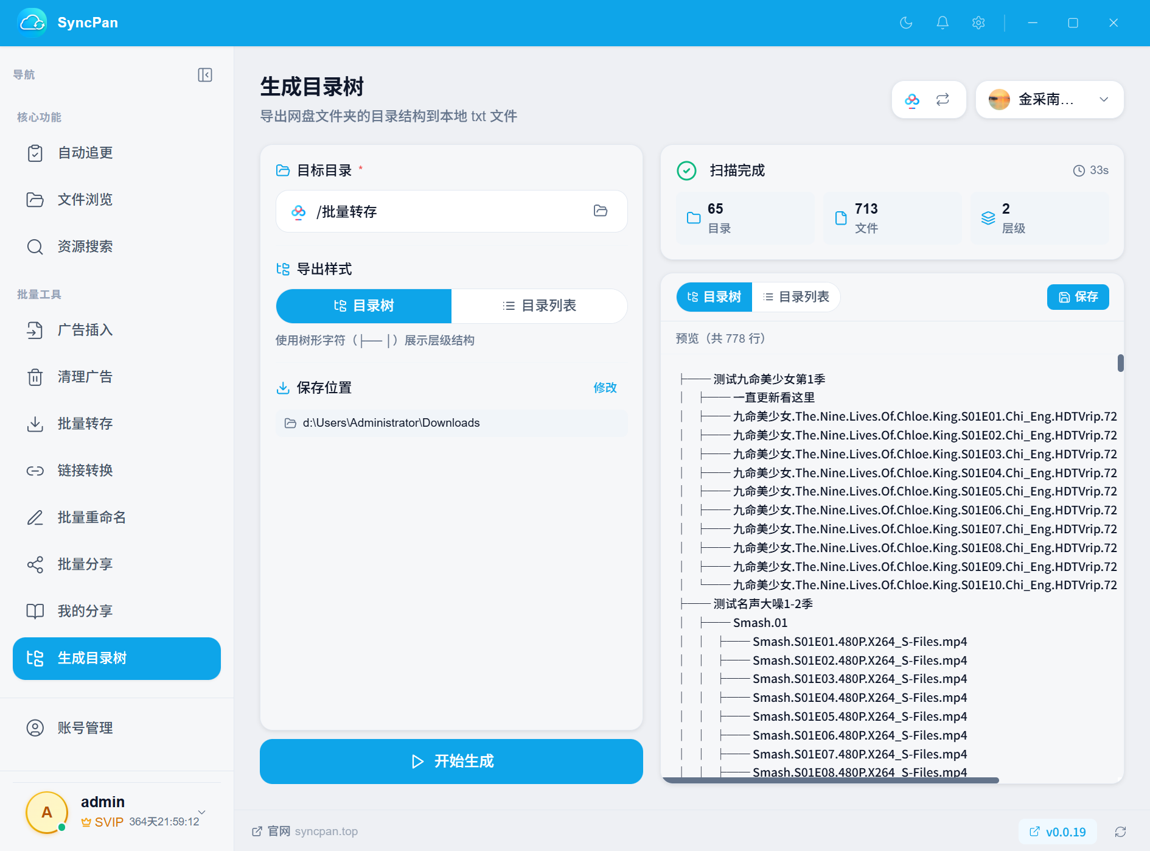The image size is (1150, 851).
Task: Click the save path d:\Users\Administrator\Downloads
Action: [451, 423]
